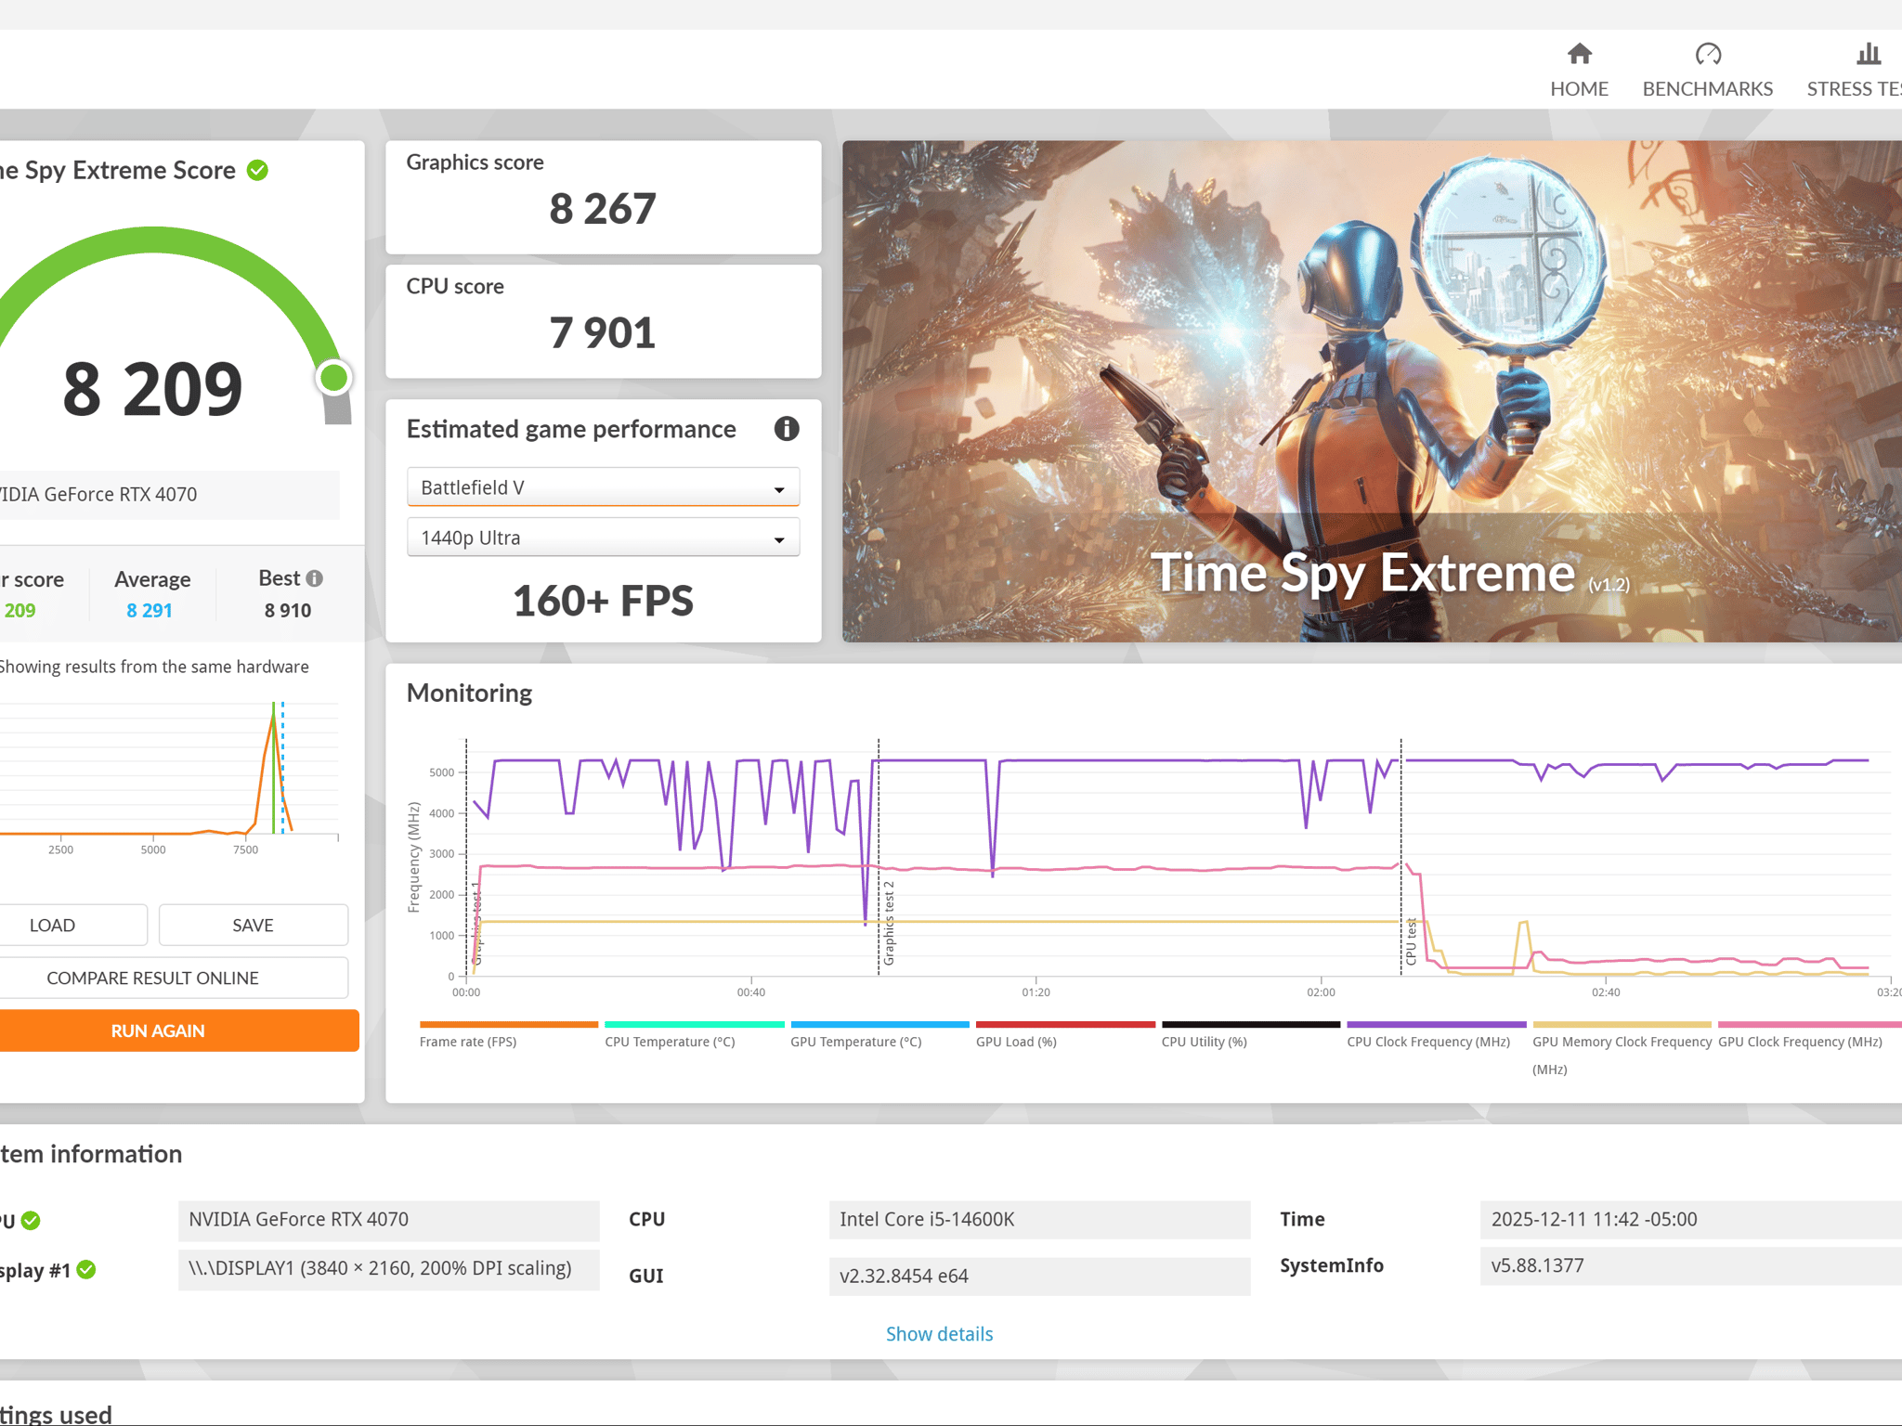Click the SystemInfo version v5.88.1377

(x=1690, y=1266)
